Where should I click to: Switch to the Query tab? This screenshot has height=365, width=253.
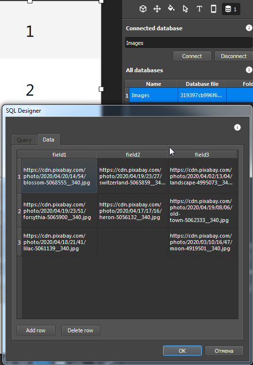[x=24, y=140]
